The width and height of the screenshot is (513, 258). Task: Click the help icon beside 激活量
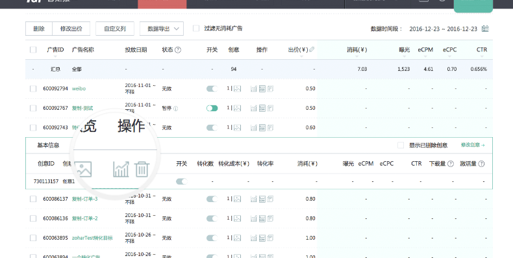481,164
